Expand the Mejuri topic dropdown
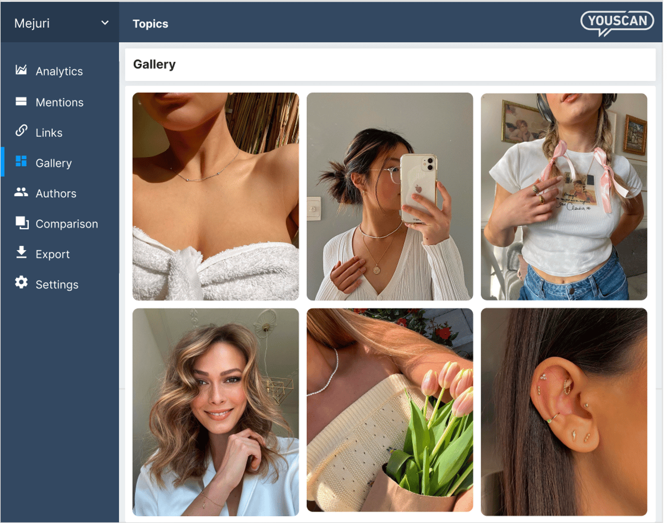 (x=104, y=22)
